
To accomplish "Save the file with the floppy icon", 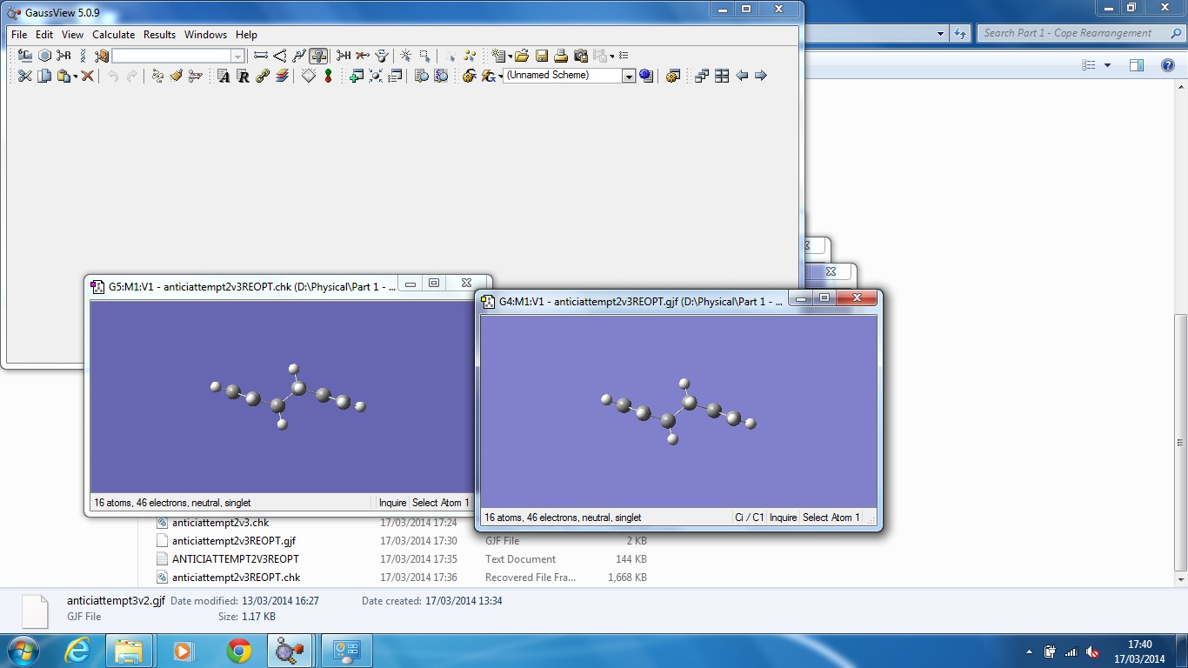I will (x=542, y=56).
